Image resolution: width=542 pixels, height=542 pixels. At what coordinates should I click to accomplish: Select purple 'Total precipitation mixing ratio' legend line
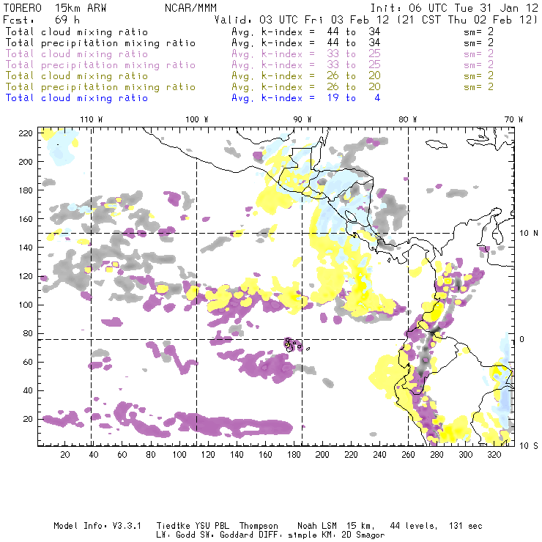[x=100, y=65]
